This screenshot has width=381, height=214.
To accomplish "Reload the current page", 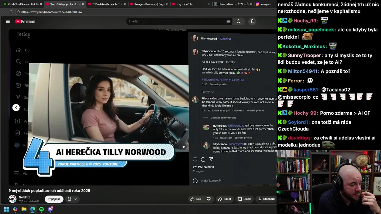I will tap(11, 12).
